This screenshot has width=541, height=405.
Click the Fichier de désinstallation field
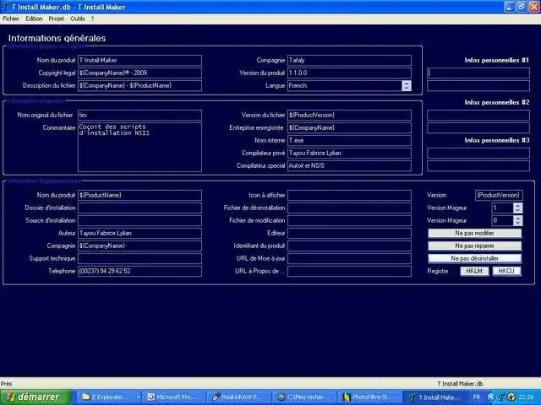(349, 208)
